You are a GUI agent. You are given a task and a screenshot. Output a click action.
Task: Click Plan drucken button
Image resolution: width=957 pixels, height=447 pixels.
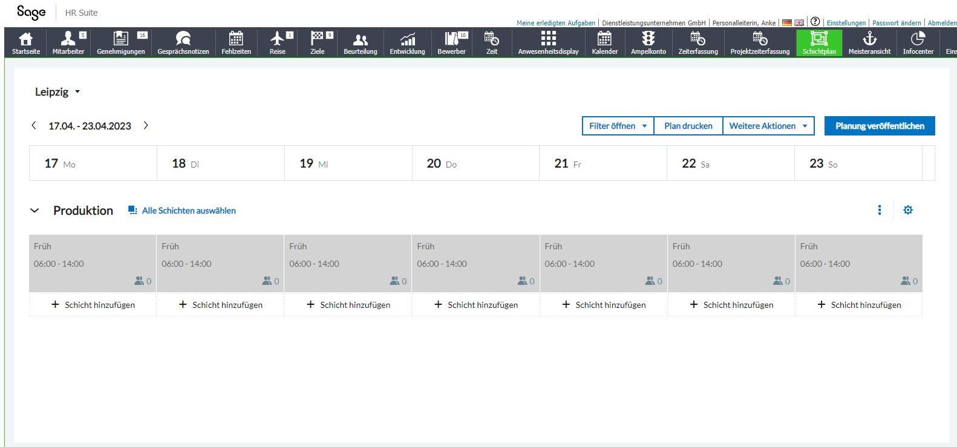(x=688, y=126)
